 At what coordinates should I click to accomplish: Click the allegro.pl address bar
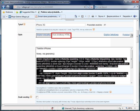pyautogui.click(x=48, y=7)
